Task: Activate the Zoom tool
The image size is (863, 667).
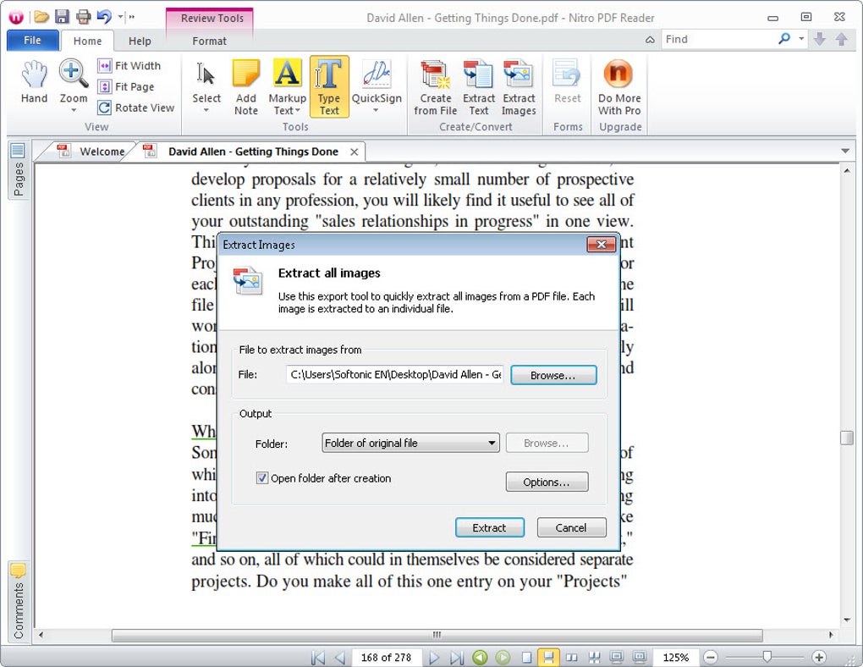Action: click(x=72, y=81)
